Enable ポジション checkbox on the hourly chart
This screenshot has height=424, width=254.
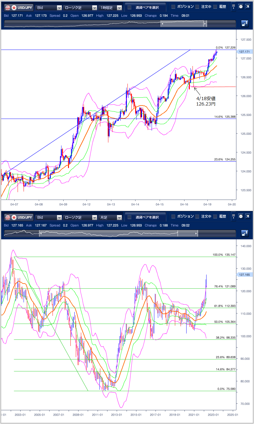(x=173, y=7)
